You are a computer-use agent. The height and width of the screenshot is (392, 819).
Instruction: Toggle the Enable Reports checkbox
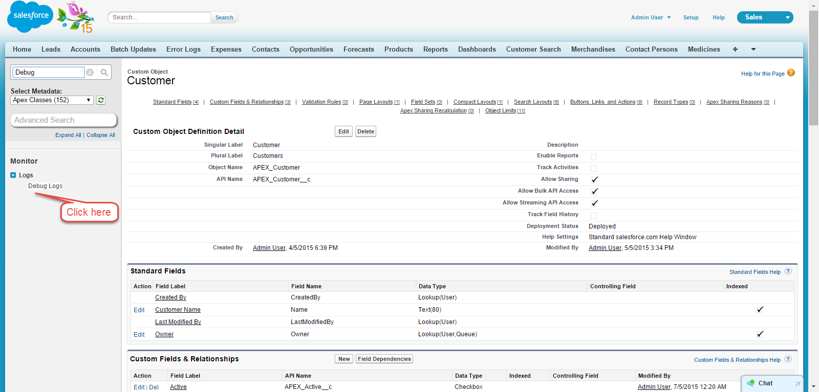(594, 156)
